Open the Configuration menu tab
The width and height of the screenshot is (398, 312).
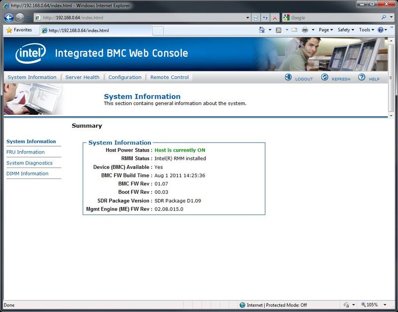125,78
